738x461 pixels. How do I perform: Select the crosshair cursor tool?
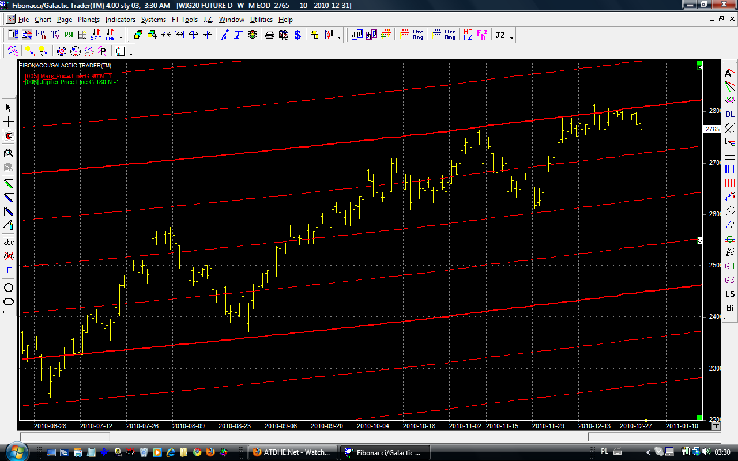coord(9,122)
